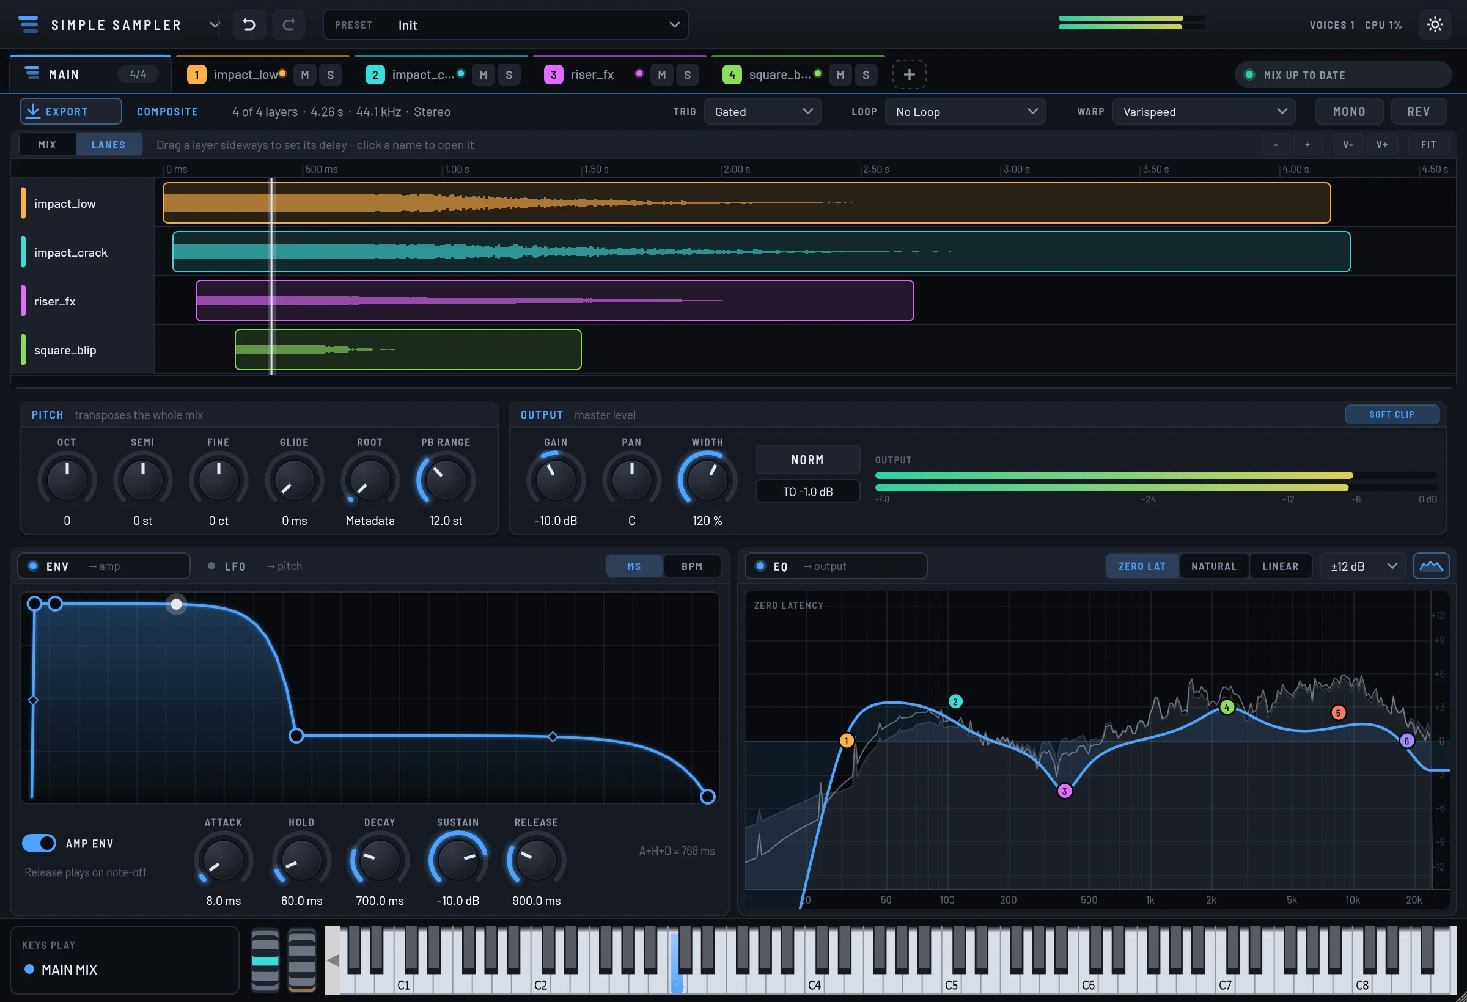
Task: Open the ±12 dB range dropdown
Action: [1362, 566]
